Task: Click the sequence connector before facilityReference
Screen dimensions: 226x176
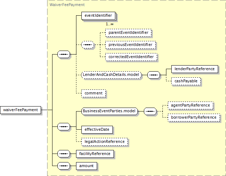Action: [x=64, y=154]
